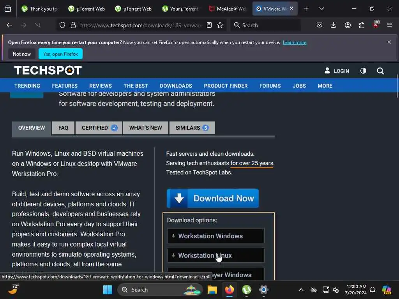Click the tracking protection shield icon
This screenshot has height=299, width=399.
(62, 25)
